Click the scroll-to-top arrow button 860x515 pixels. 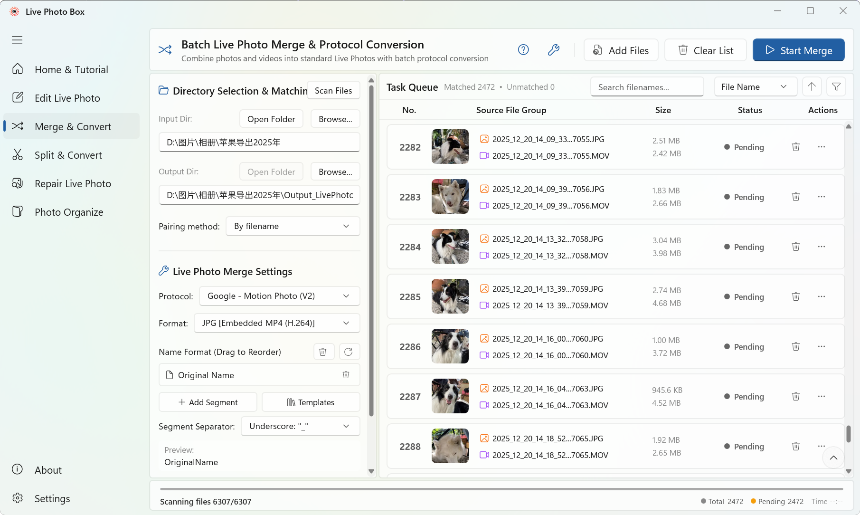pyautogui.click(x=833, y=458)
